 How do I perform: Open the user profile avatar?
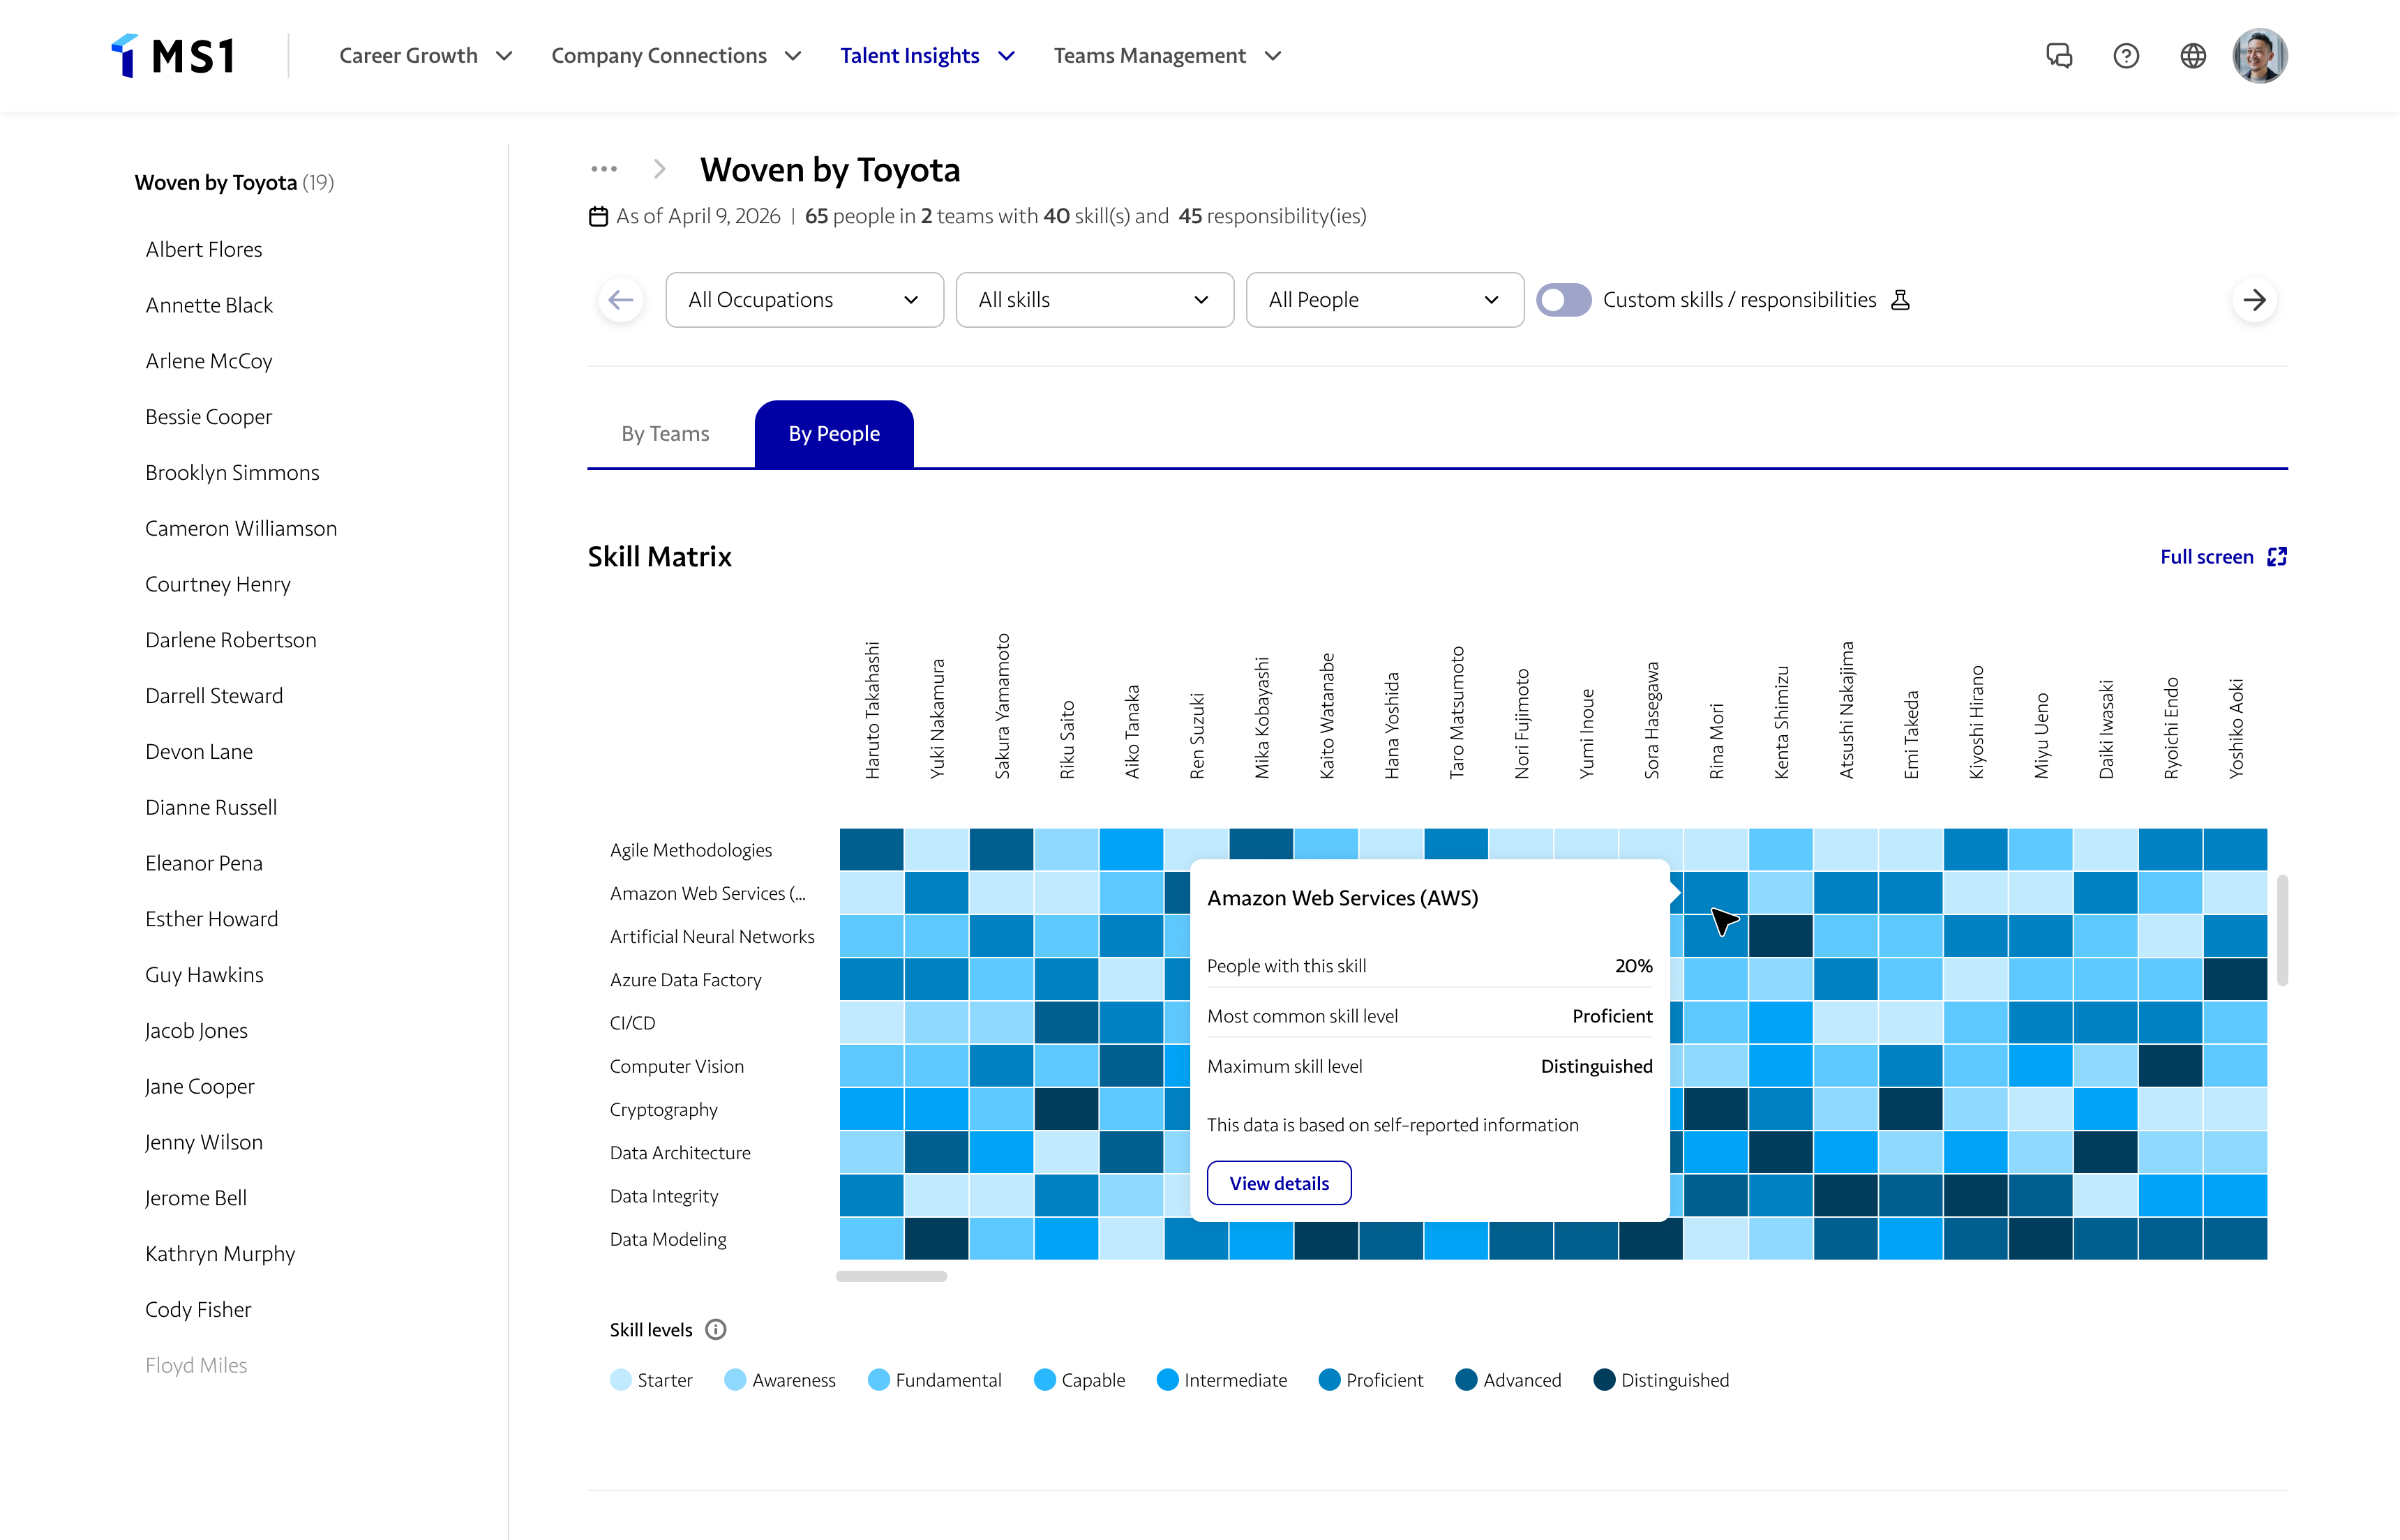[x=2260, y=56]
